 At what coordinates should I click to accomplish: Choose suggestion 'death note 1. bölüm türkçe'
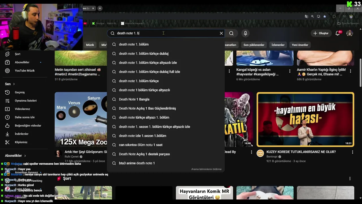(x=166, y=81)
